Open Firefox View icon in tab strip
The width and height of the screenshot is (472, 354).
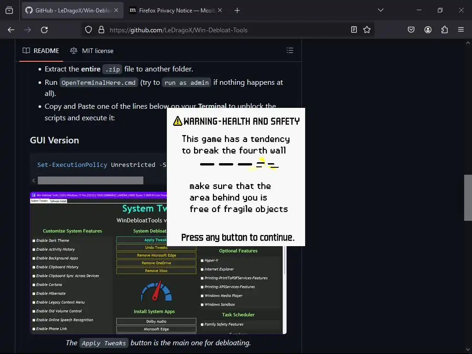click(x=9, y=10)
